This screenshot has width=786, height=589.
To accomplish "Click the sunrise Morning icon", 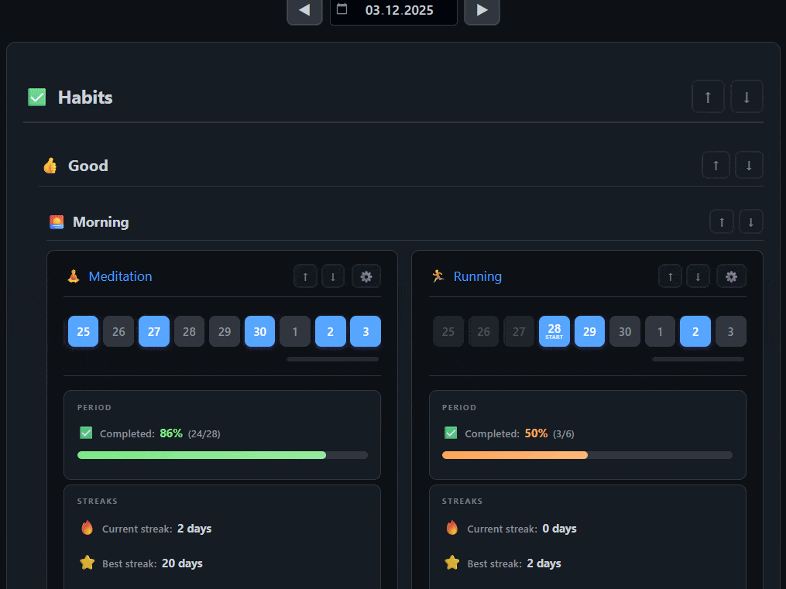I will (57, 222).
